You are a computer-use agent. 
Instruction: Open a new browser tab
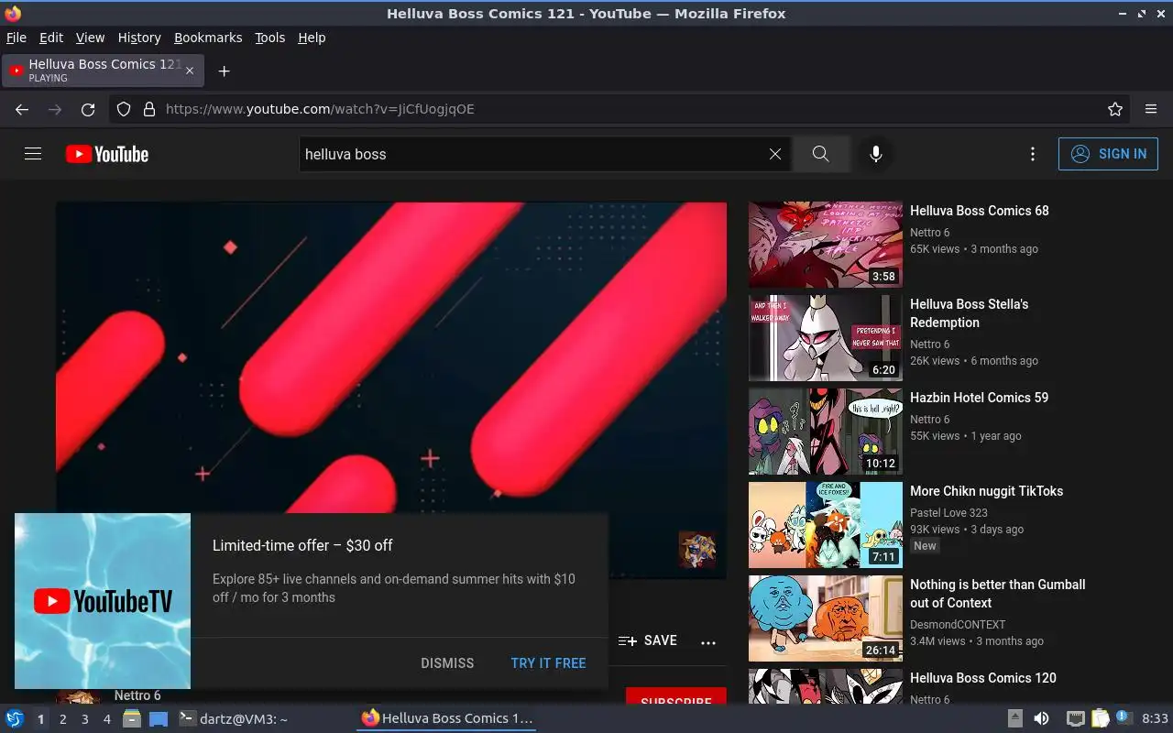click(x=224, y=71)
